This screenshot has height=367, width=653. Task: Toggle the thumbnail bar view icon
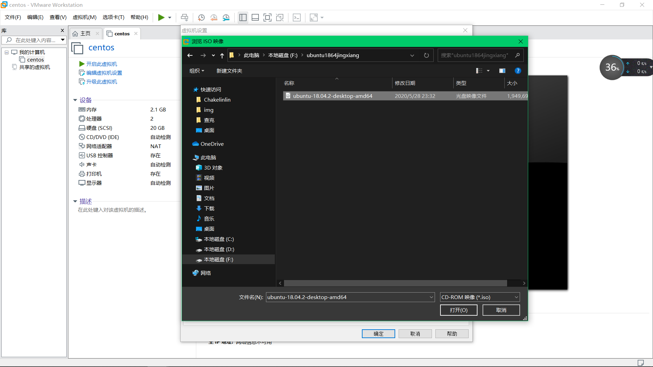(x=255, y=17)
